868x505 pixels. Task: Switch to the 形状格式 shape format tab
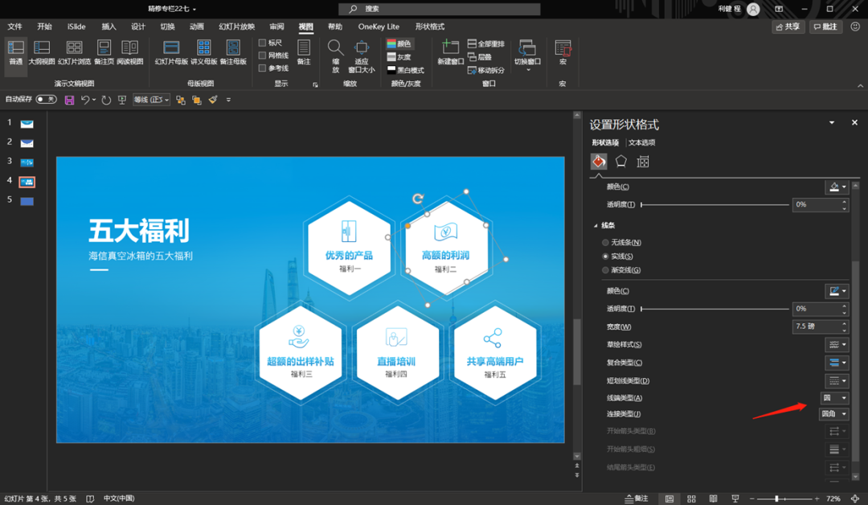(429, 27)
